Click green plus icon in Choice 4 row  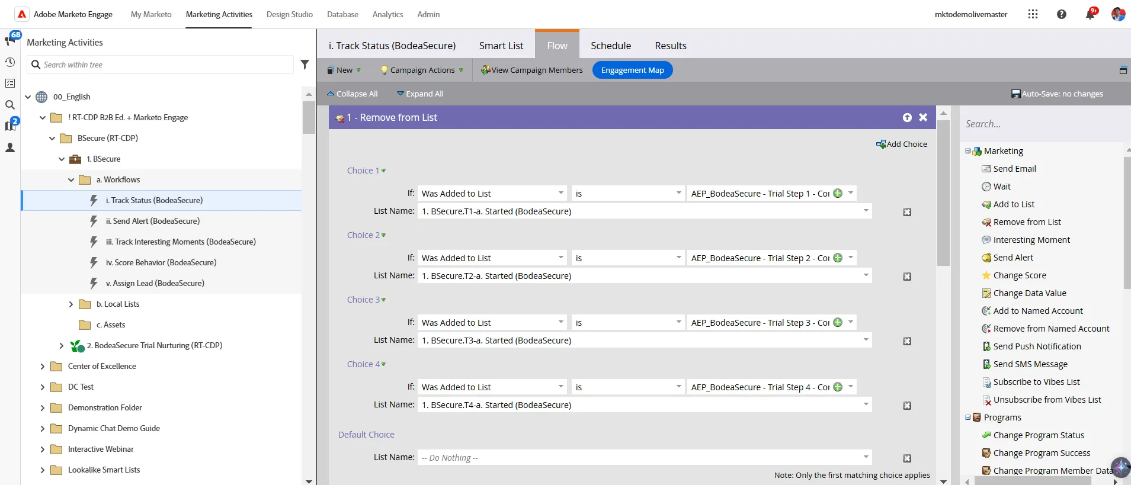pyautogui.click(x=838, y=387)
